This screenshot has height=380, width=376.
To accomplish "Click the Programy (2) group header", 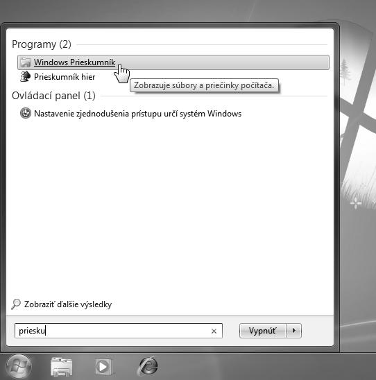I will [42, 44].
